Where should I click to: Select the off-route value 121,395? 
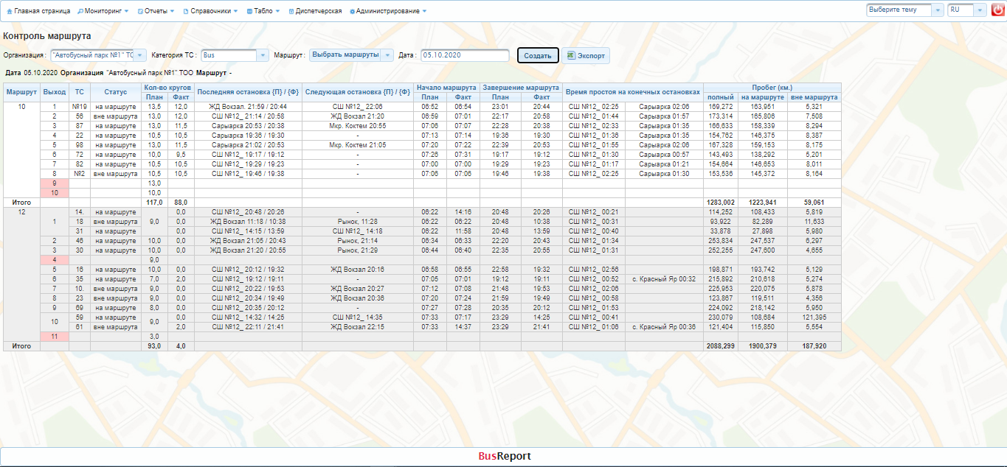[x=814, y=317]
